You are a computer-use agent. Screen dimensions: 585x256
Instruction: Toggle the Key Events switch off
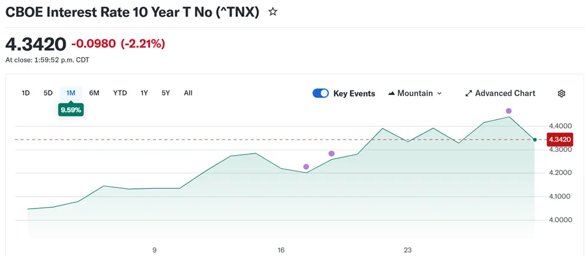point(320,93)
